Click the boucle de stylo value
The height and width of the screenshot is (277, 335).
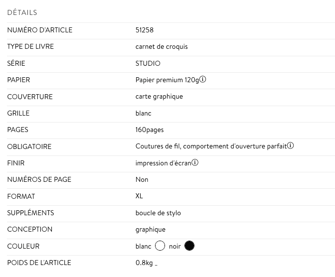[x=158, y=213]
